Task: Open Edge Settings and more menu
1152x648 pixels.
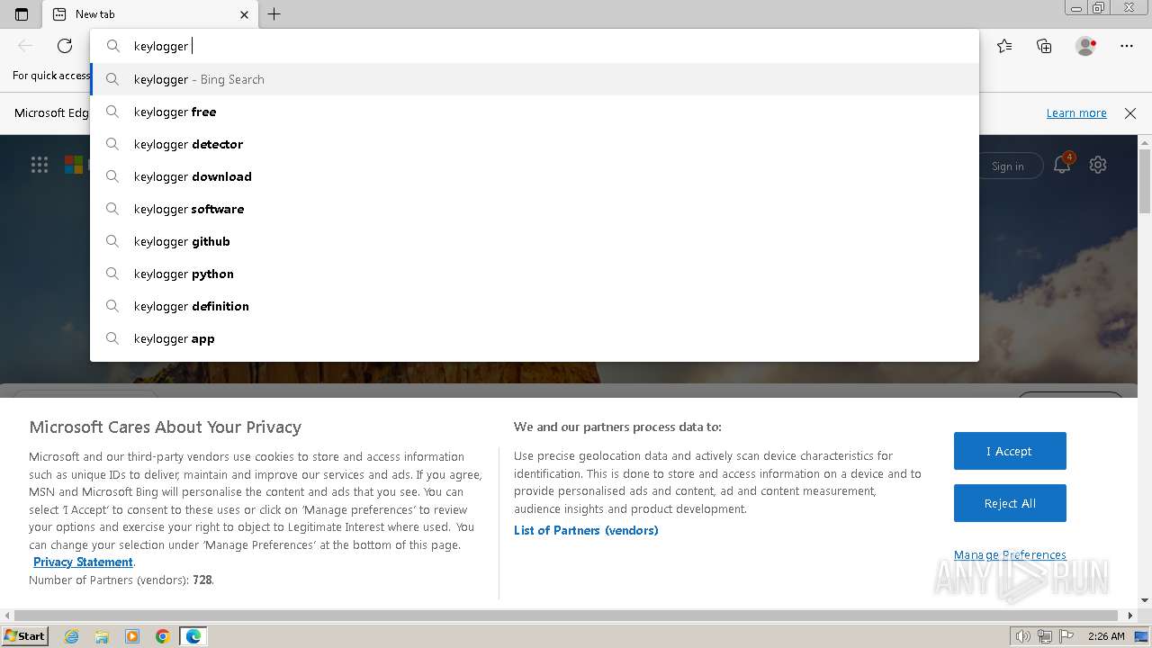Action: click(1127, 46)
